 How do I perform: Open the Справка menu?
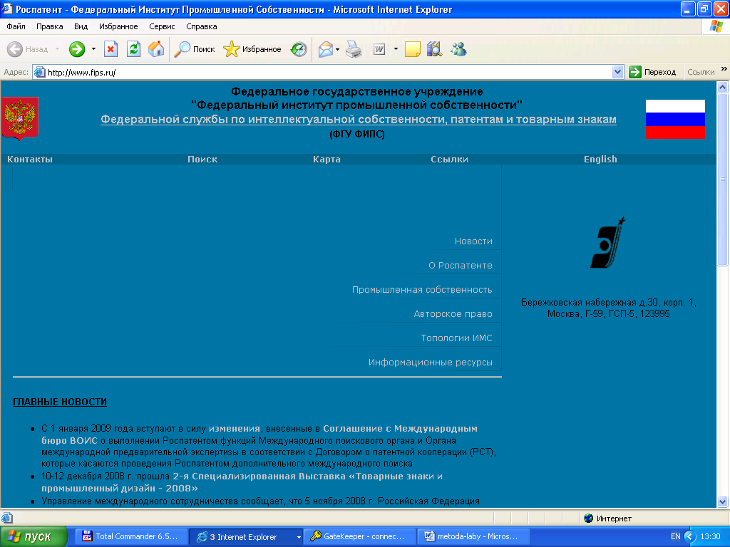202,26
